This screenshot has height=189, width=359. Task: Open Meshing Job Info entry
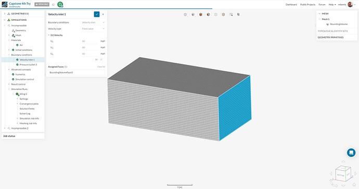28,124
